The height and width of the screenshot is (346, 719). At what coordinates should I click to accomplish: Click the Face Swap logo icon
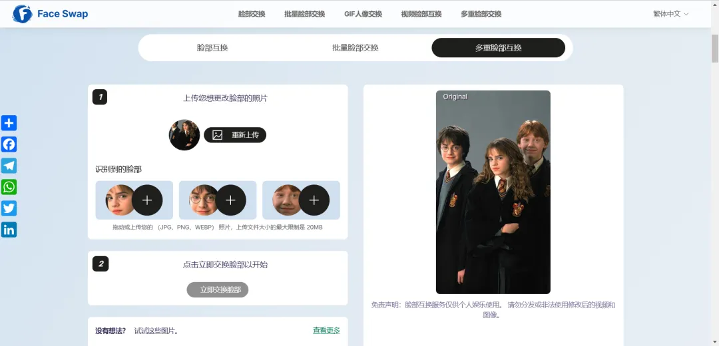coord(22,14)
